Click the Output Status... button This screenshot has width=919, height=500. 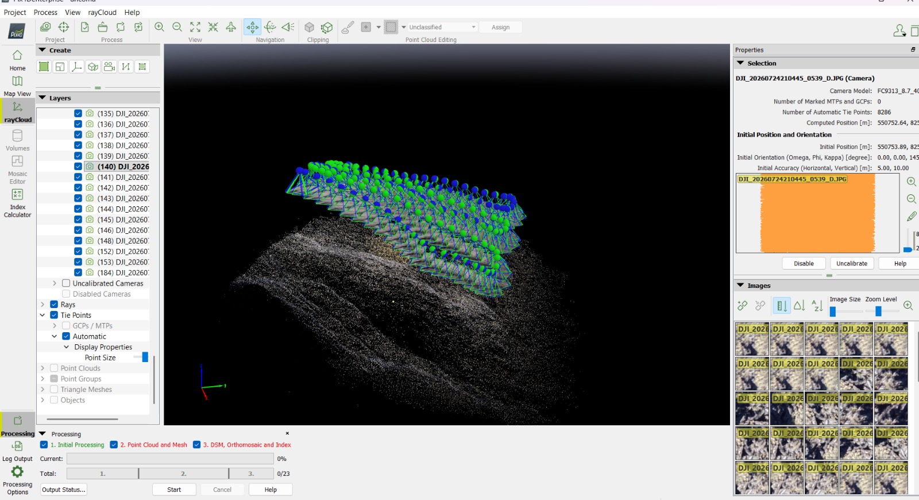point(64,490)
